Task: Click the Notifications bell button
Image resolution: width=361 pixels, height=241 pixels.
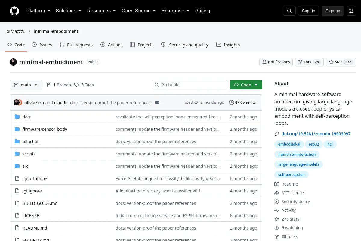Action: coord(276,62)
